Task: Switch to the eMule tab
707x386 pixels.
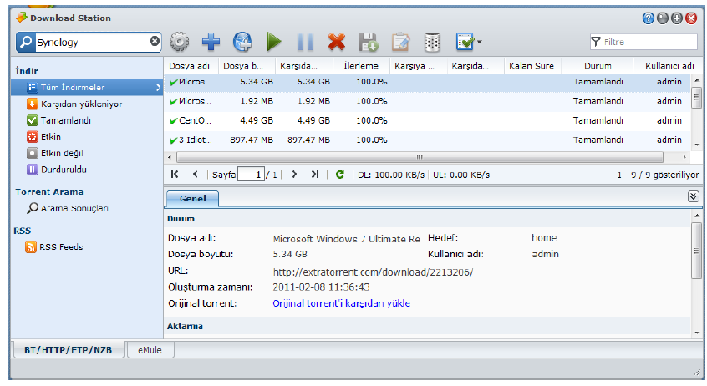Action: [x=150, y=350]
